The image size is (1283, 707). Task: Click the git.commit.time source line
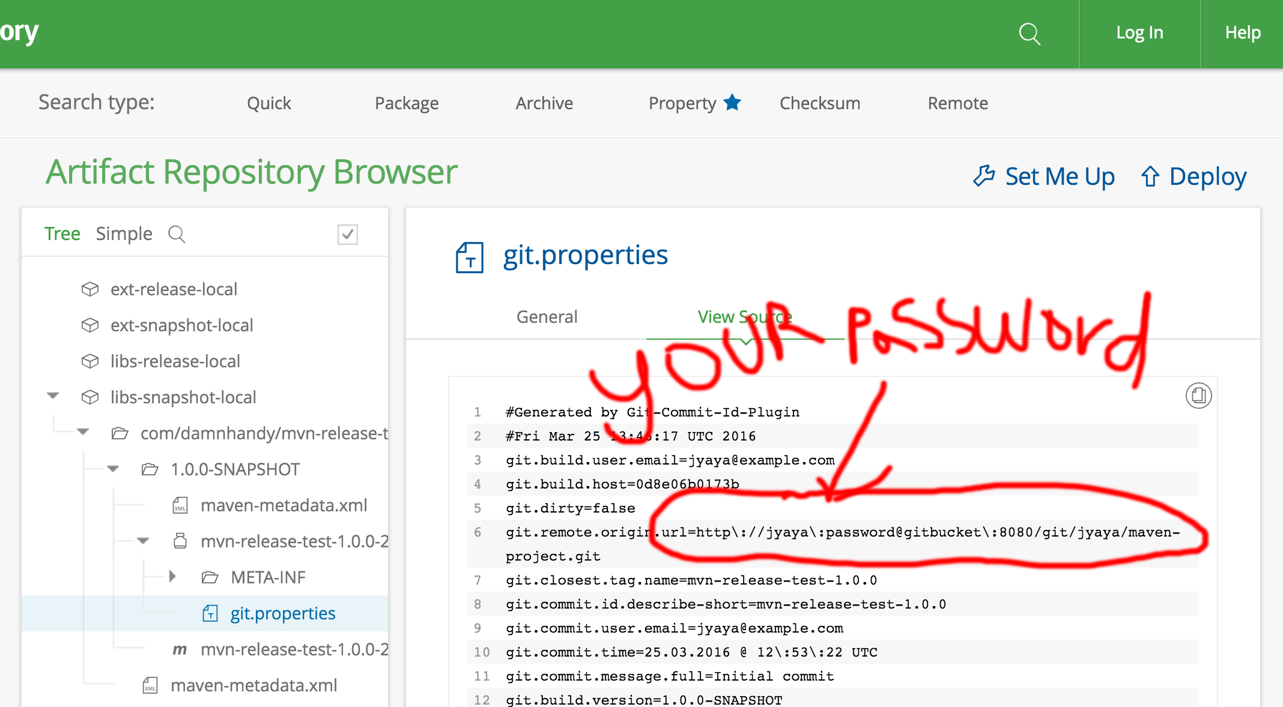tap(691, 652)
